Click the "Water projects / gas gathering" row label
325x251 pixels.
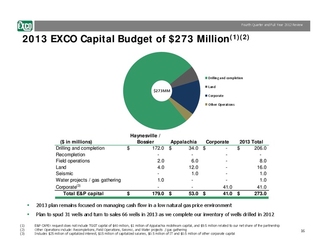(x=88, y=180)
